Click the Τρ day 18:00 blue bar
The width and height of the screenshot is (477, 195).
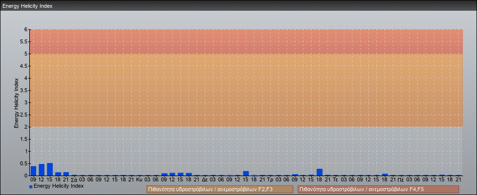point(319,172)
